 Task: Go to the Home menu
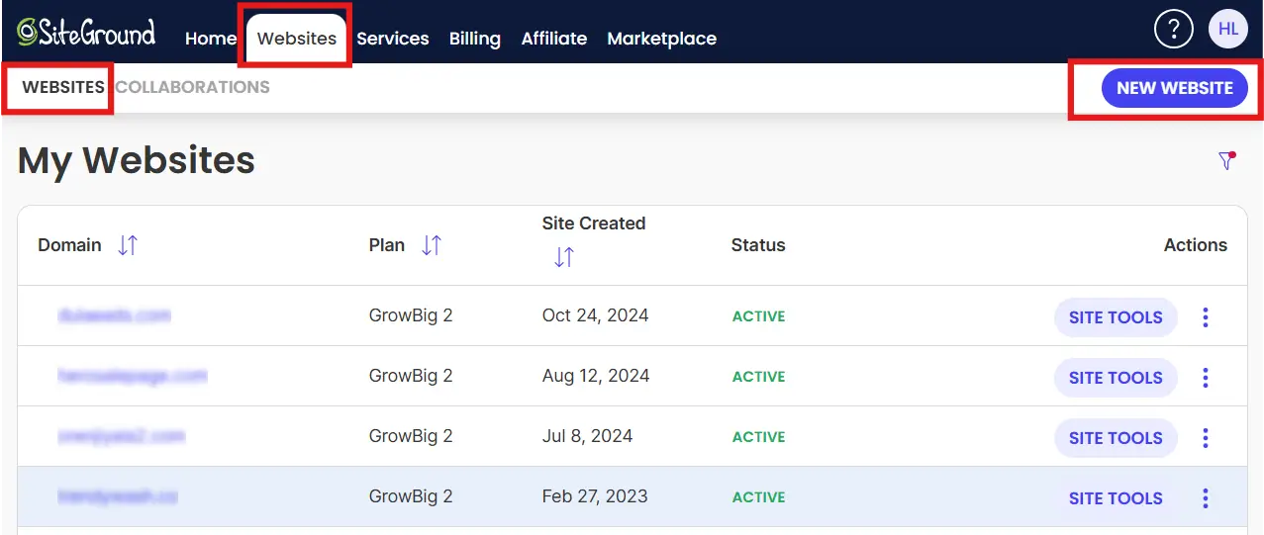pos(211,39)
